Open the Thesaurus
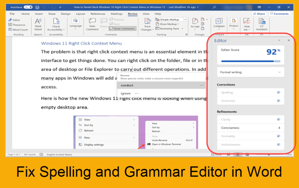The width and height of the screenshot is (299, 188). pos(17,25)
